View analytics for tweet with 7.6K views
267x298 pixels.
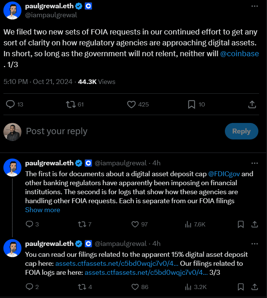click(x=188, y=225)
